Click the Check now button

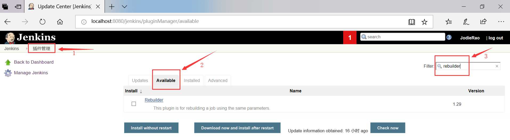tap(388, 128)
